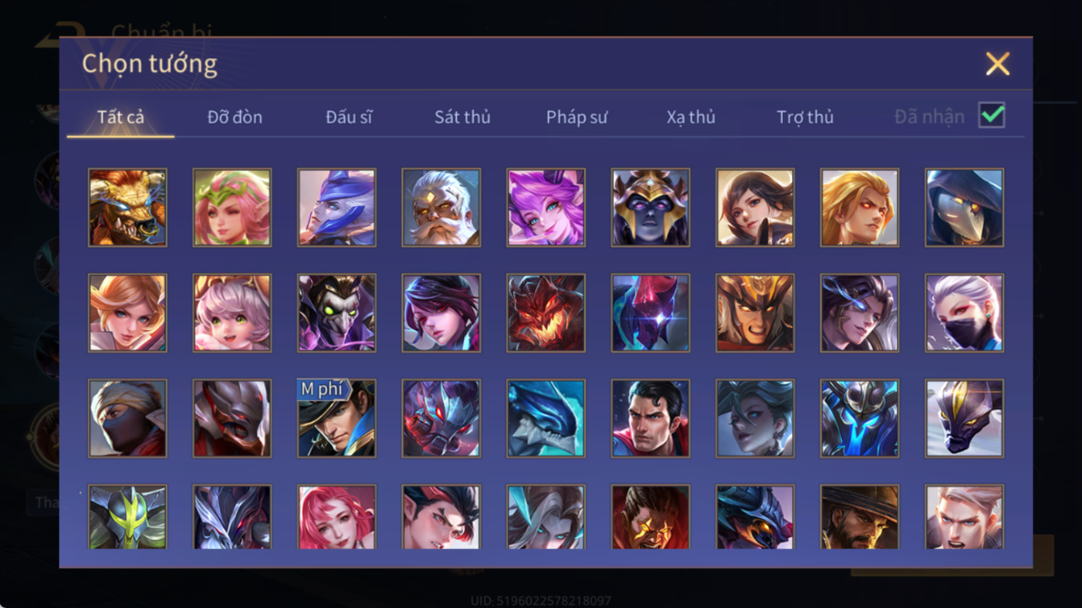Select the Tất cả tab
The height and width of the screenshot is (608, 1082).
120,117
